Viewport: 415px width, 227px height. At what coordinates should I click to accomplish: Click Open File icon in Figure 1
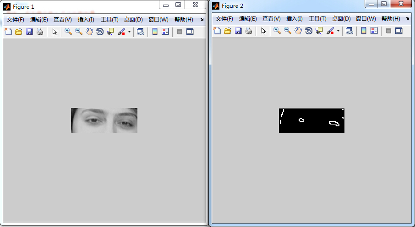[18, 32]
